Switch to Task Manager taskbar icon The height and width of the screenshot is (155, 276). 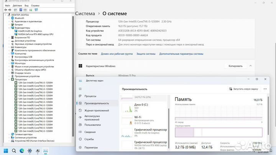point(46,151)
